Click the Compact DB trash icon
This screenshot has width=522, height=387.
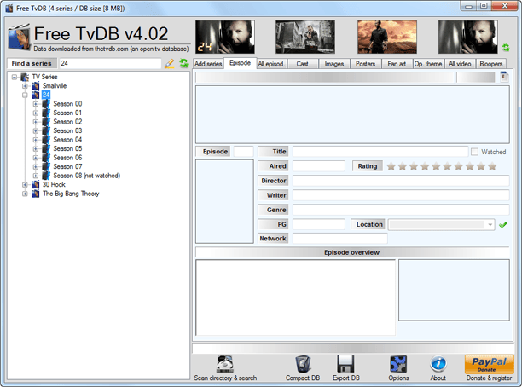point(303,364)
